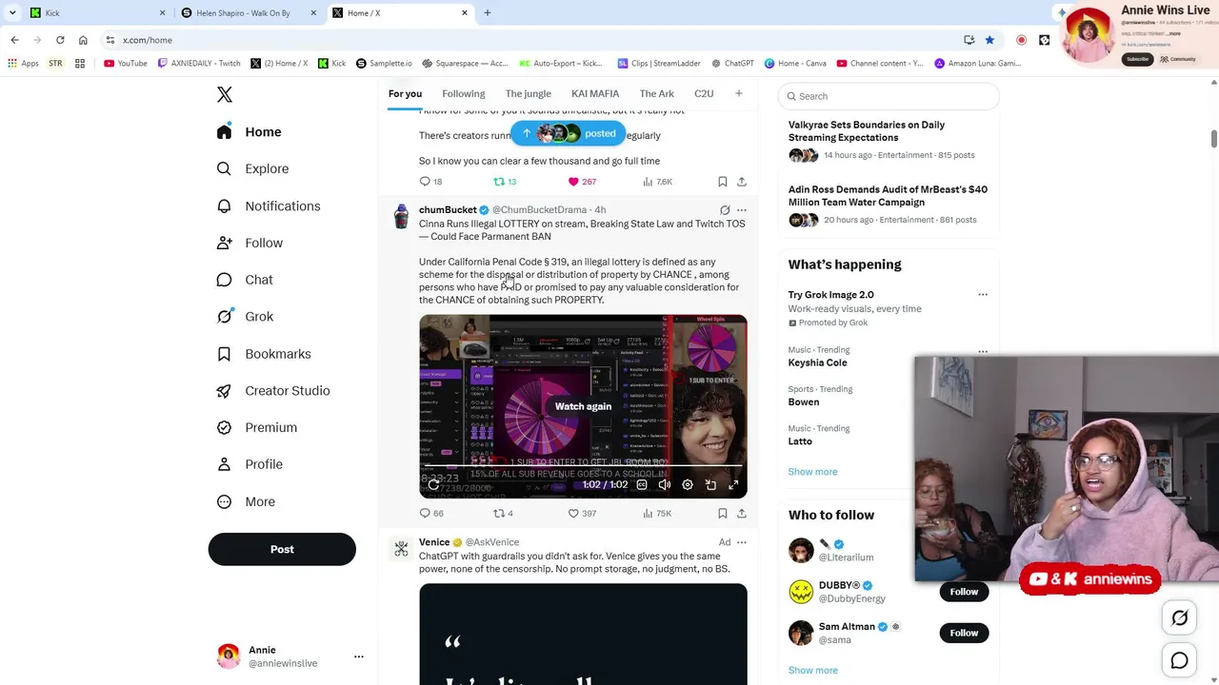Open Creator Studio
The image size is (1219, 685).
point(273,391)
